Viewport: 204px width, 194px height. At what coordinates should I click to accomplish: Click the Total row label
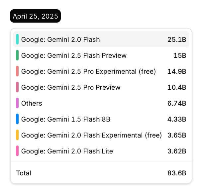point(24,173)
